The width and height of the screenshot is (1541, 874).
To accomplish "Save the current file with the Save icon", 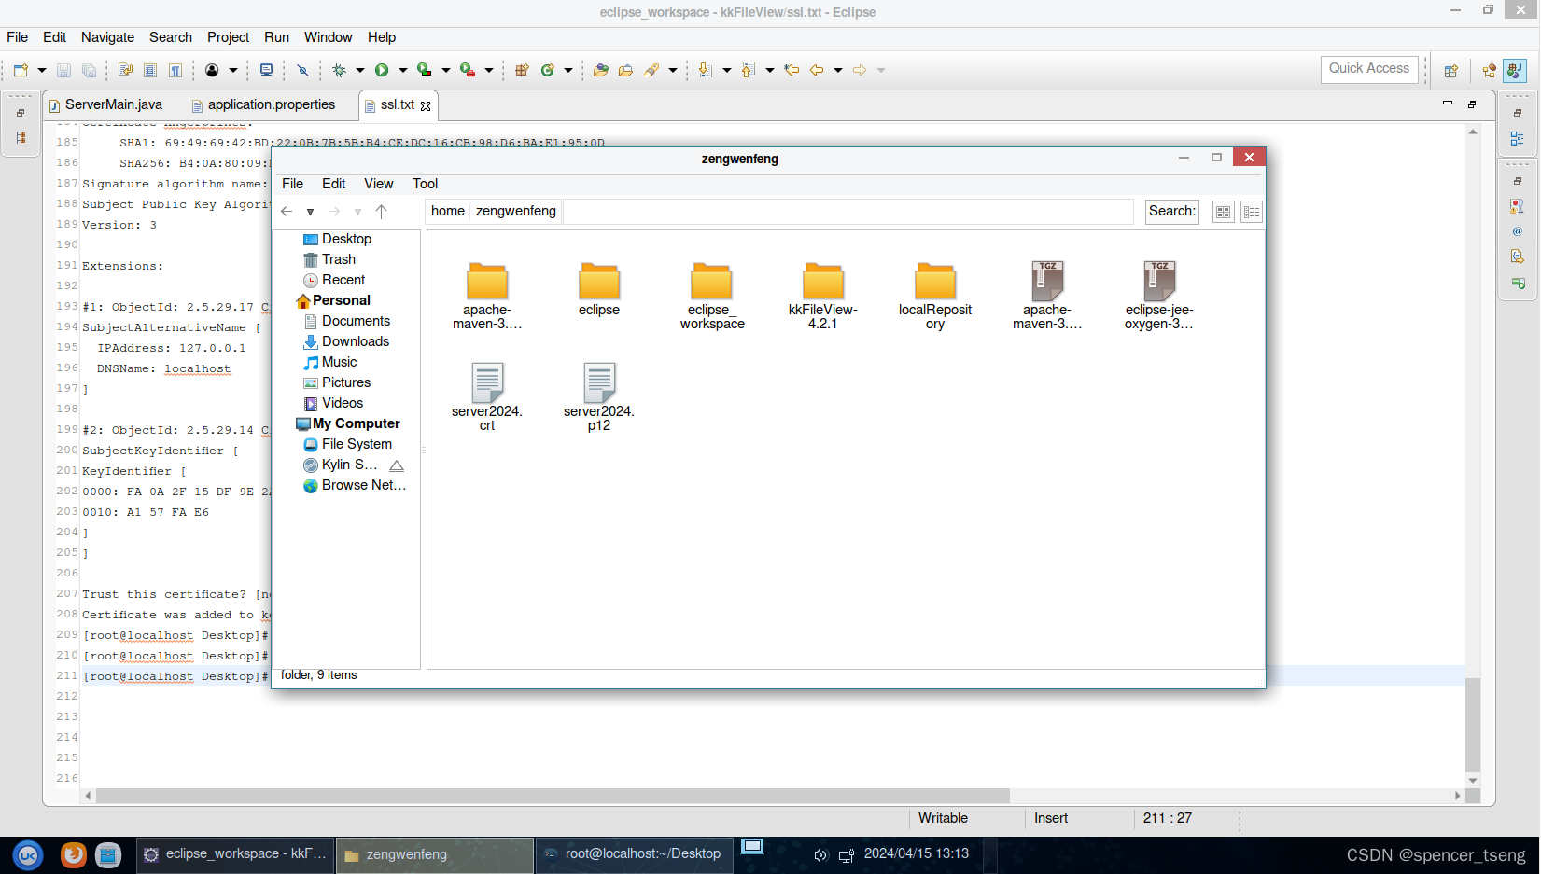I will coord(63,70).
